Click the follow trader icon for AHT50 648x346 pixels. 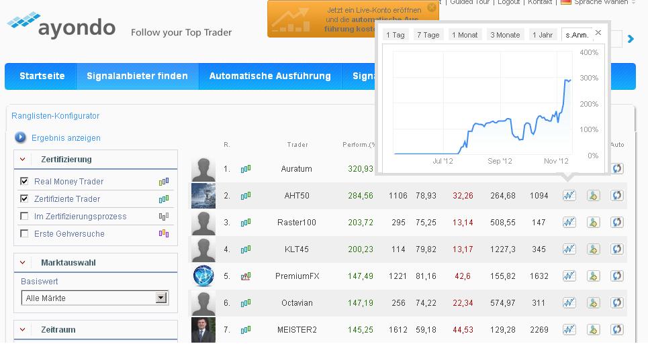(x=593, y=196)
